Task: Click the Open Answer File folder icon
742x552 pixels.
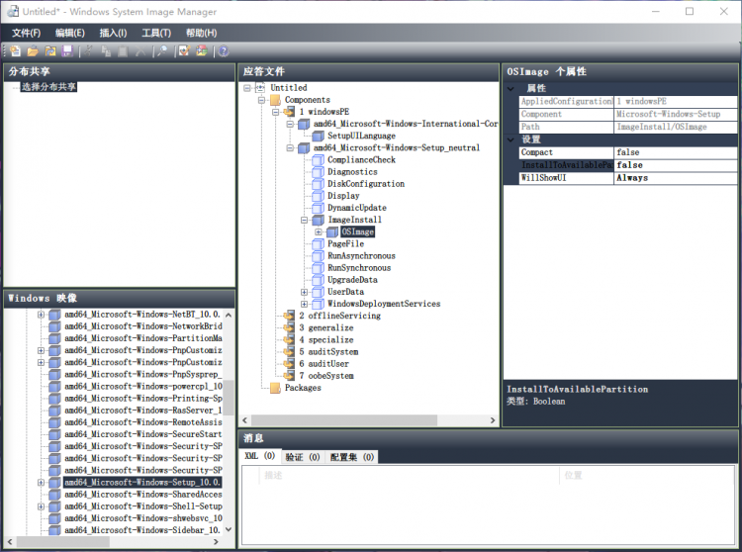Action: coord(33,51)
